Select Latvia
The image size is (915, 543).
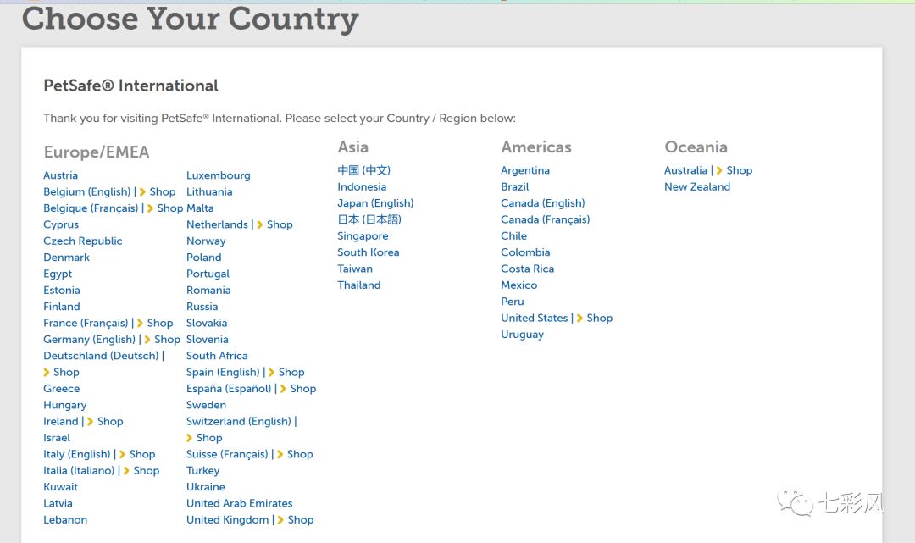58,503
